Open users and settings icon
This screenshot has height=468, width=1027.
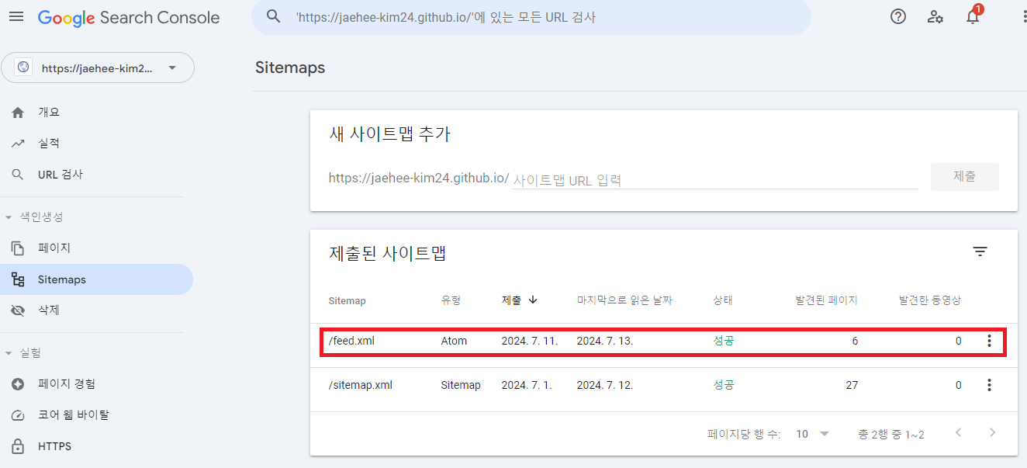pos(935,17)
